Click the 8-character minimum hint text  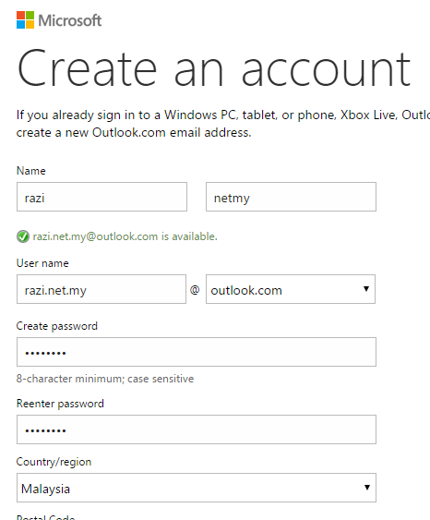click(105, 379)
